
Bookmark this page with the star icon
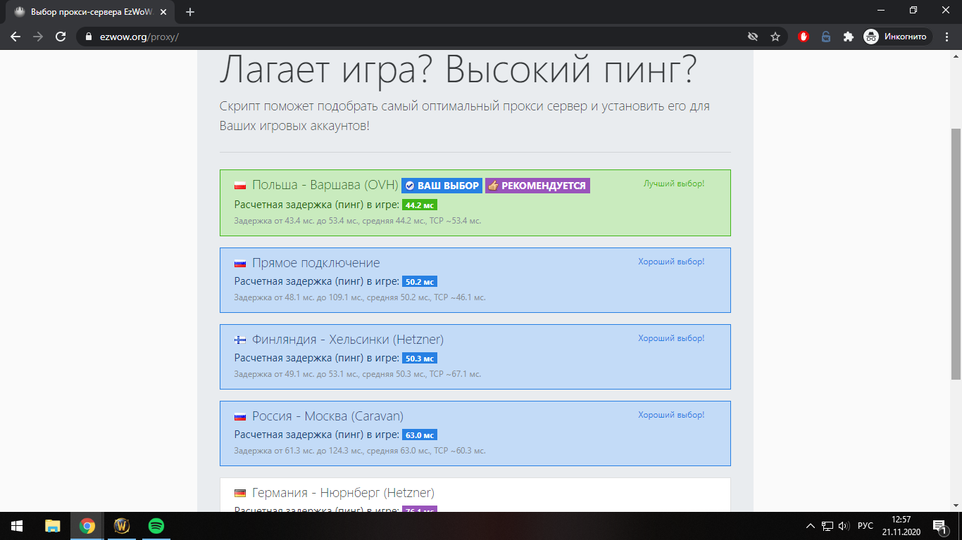click(775, 37)
